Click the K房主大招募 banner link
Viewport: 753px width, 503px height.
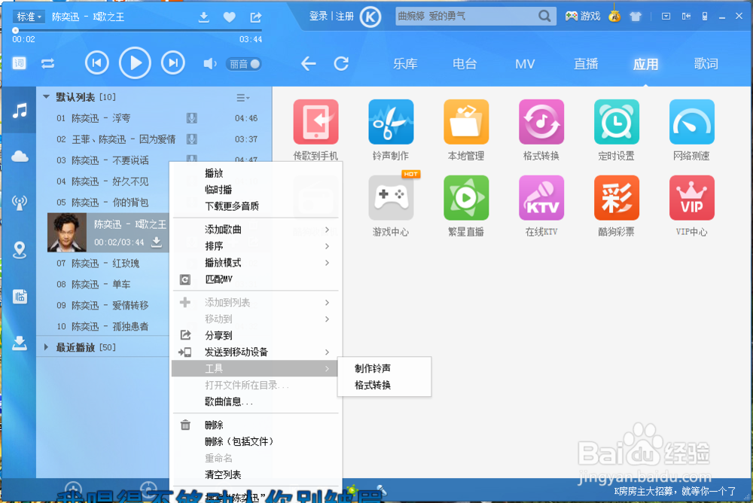(x=675, y=491)
